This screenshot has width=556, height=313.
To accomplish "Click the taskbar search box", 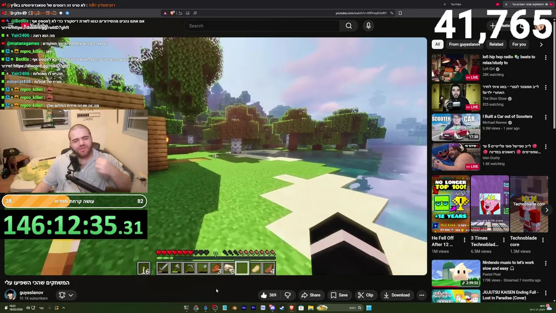I will tap(340, 308).
